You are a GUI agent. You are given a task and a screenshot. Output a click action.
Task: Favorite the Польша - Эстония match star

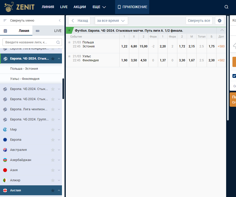tap(69, 42)
